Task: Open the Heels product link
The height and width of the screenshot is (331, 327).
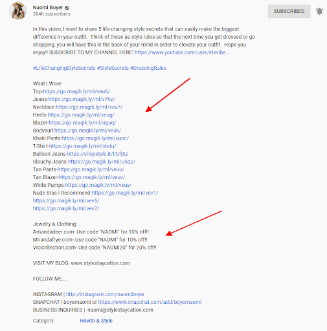Action: coord(81,115)
